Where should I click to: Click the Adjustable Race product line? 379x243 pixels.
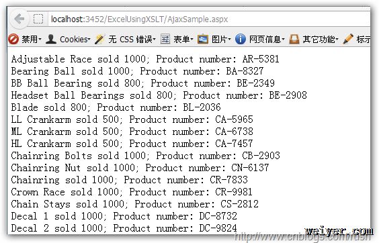coord(145,59)
